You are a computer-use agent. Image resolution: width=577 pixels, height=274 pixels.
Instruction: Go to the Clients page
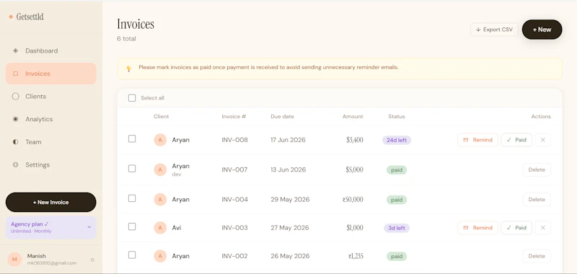(x=50, y=97)
